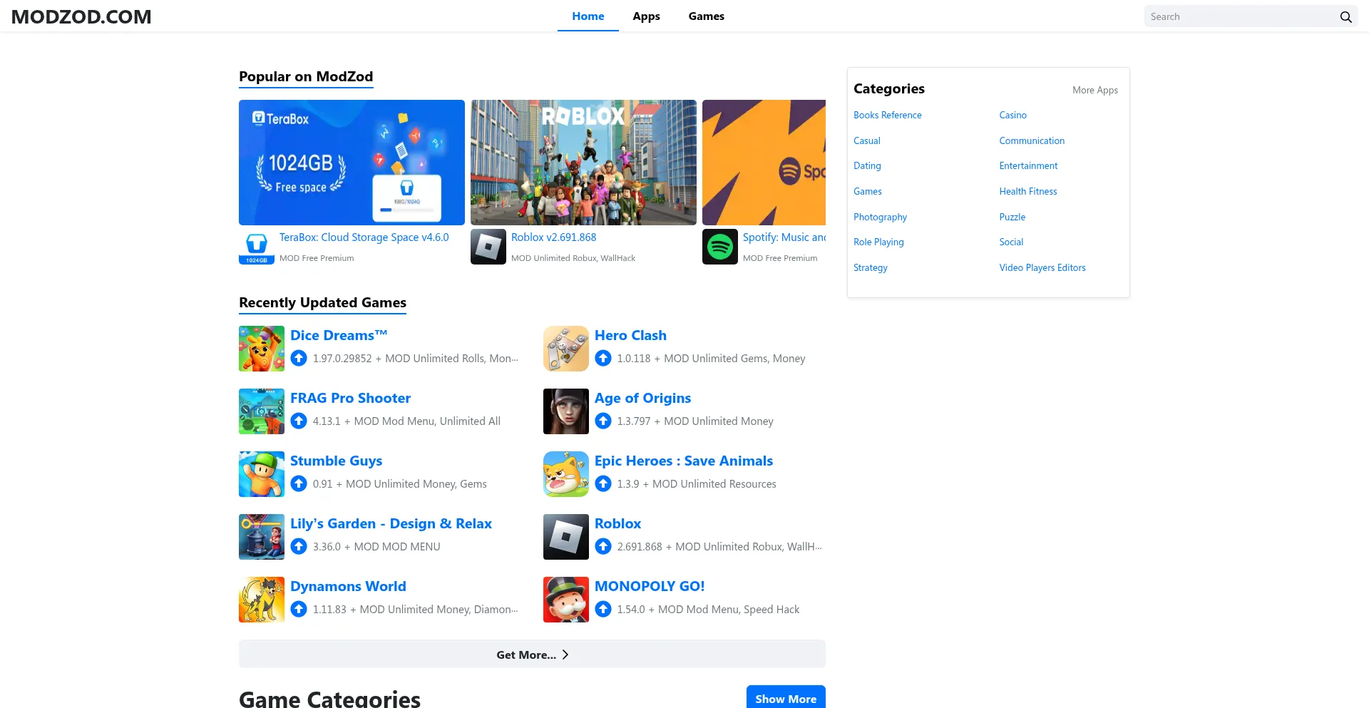Open the Hero Clash app icon
This screenshot has width=1369, height=708.
tap(566, 349)
